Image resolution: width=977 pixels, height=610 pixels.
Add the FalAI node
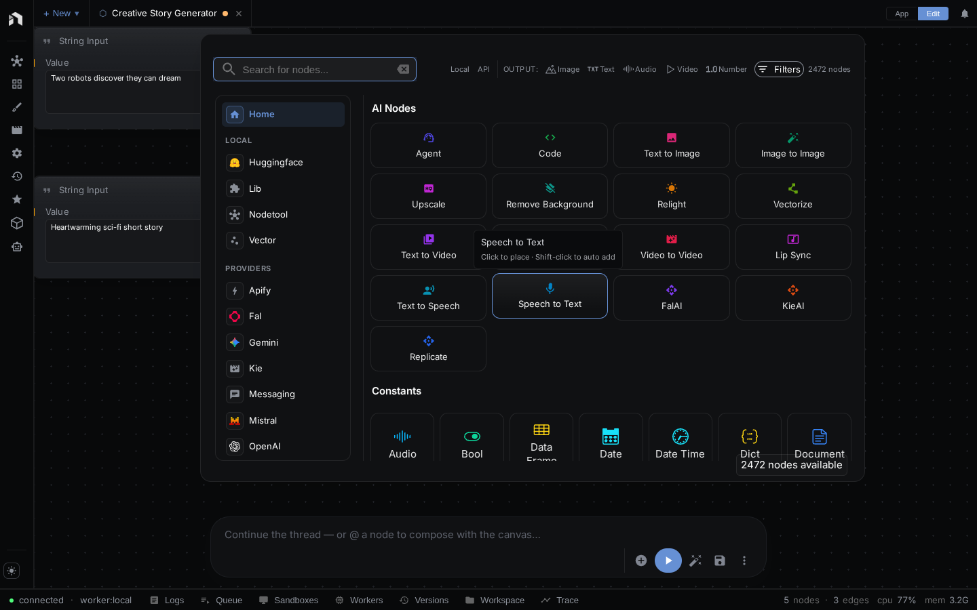672,298
